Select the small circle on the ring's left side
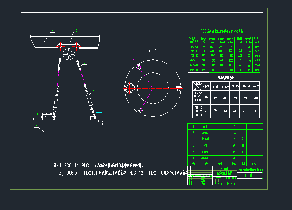The height and width of the screenshot is (210, 292). [x=129, y=87]
